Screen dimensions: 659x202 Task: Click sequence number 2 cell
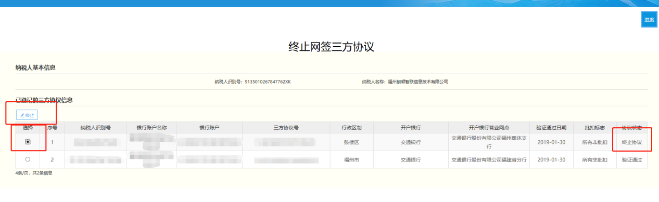[x=52, y=159]
